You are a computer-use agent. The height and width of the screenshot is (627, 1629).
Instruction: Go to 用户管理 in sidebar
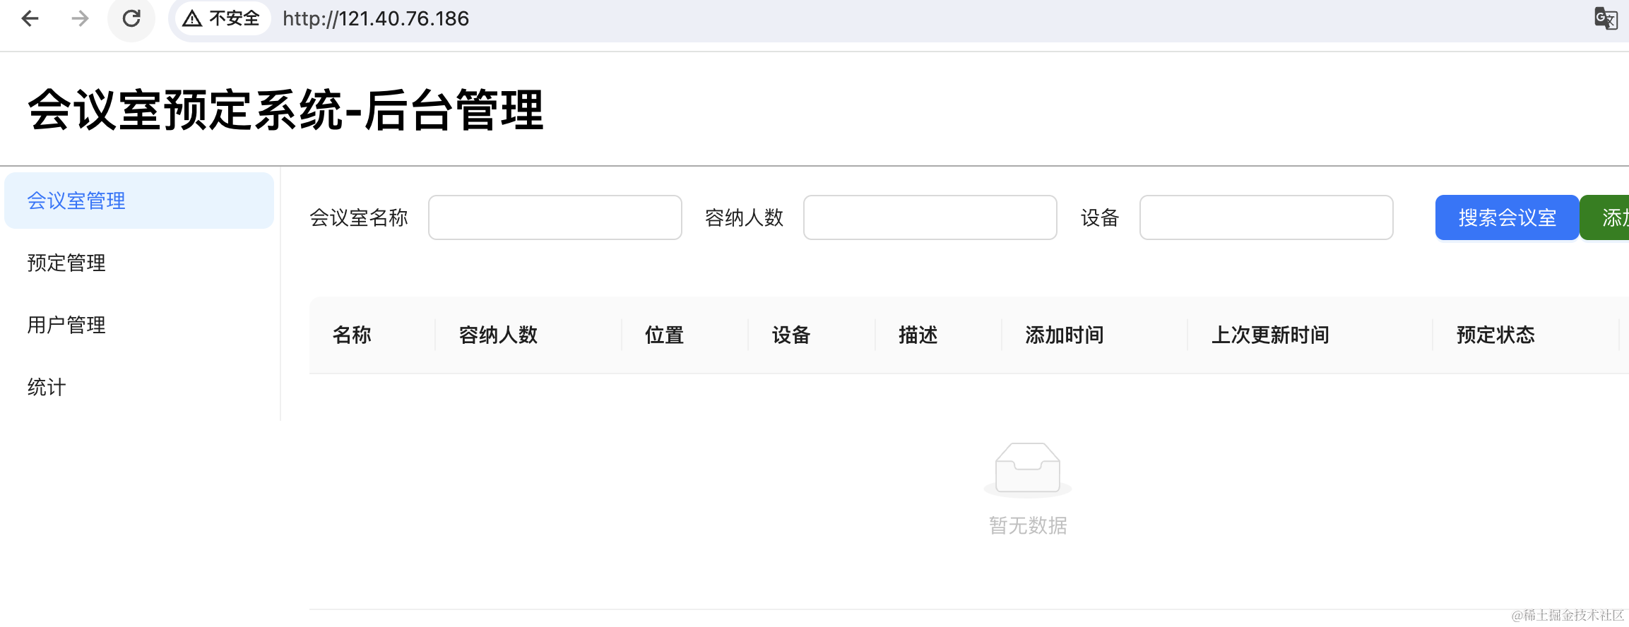pos(66,325)
